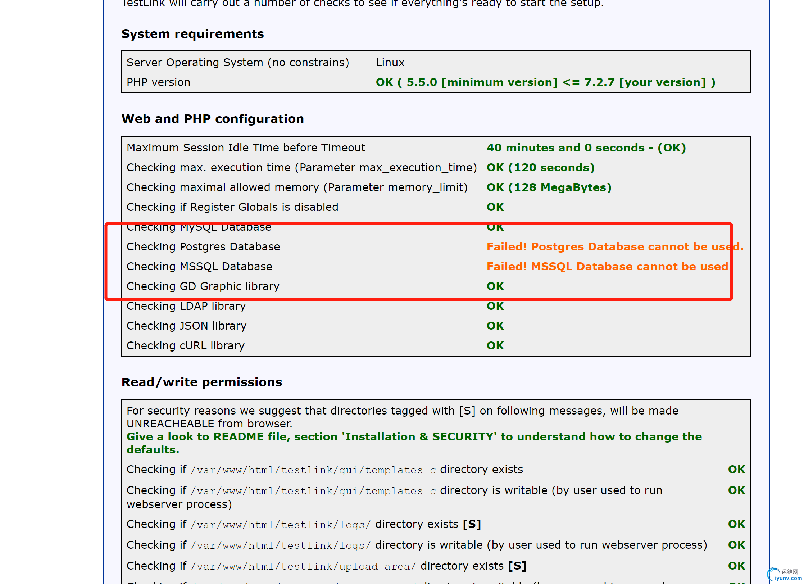Click 'Checking cURL library' label
Screen dimensions: 804x584
[x=186, y=346]
